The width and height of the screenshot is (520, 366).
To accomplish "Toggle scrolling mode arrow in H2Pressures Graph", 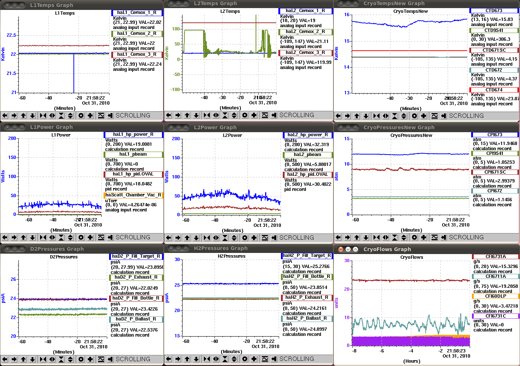I will pyautogui.click(x=274, y=359).
